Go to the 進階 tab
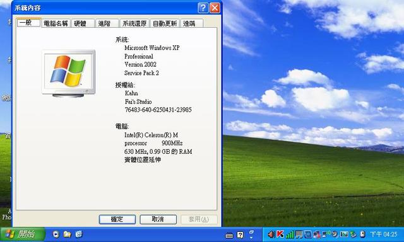404x242 pixels. (107, 23)
